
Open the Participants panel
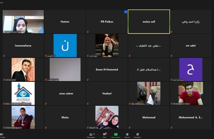pyautogui.click(x=91, y=136)
